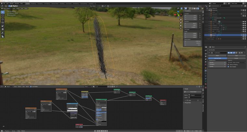Click the viewport pan hand icon
Viewport: 247px width, 132px height.
(x=181, y=23)
